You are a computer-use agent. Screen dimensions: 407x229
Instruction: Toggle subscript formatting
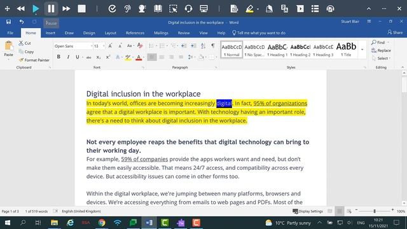[99, 57]
